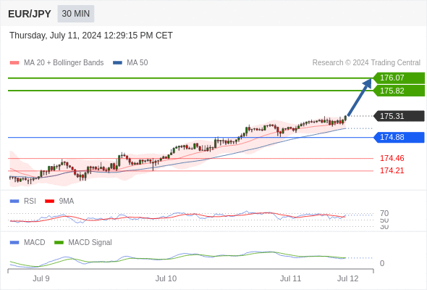This screenshot has width=427, height=290.
Task: Toggle the MACD legend entry
Action: tap(28, 242)
